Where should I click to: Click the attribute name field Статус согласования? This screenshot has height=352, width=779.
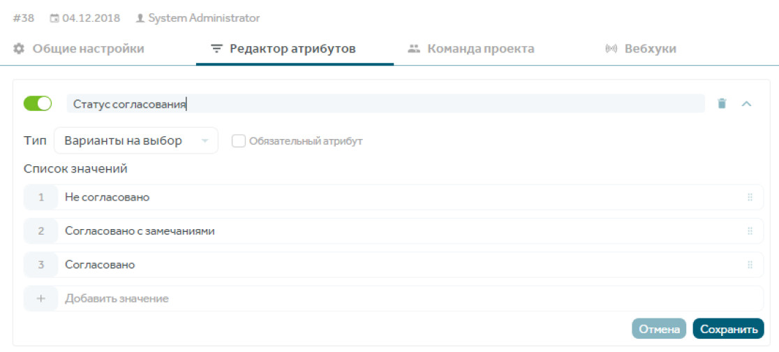point(385,103)
